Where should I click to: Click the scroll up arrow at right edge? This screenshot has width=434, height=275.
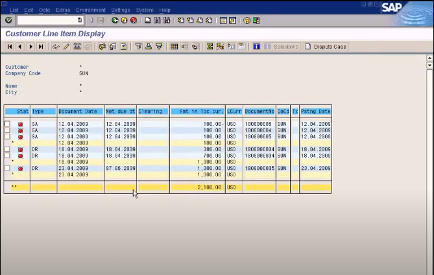[429, 58]
